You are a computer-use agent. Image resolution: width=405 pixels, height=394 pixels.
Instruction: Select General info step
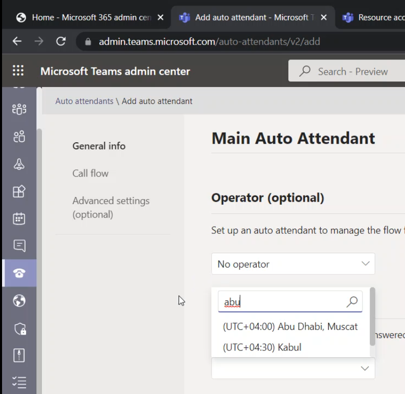coord(99,146)
